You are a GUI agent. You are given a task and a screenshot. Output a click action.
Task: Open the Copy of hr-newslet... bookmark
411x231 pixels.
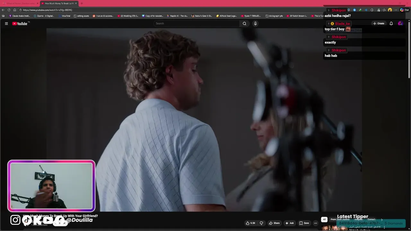click(x=153, y=16)
